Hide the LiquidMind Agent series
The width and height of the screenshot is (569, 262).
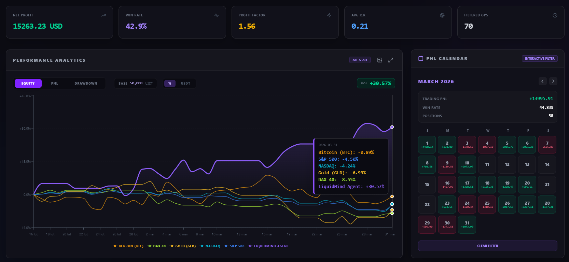(268, 246)
